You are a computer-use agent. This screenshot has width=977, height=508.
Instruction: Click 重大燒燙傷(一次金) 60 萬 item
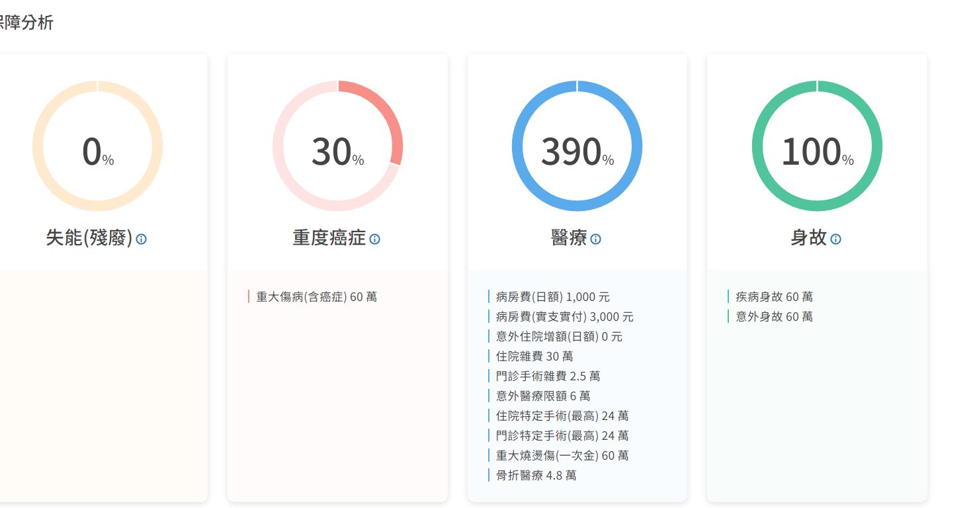[x=562, y=456]
